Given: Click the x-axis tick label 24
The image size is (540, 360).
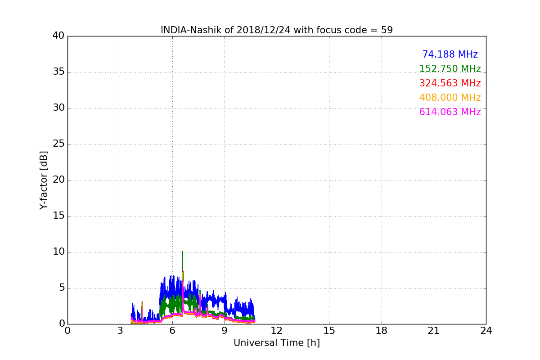Looking at the screenshot, I should coord(486,331).
